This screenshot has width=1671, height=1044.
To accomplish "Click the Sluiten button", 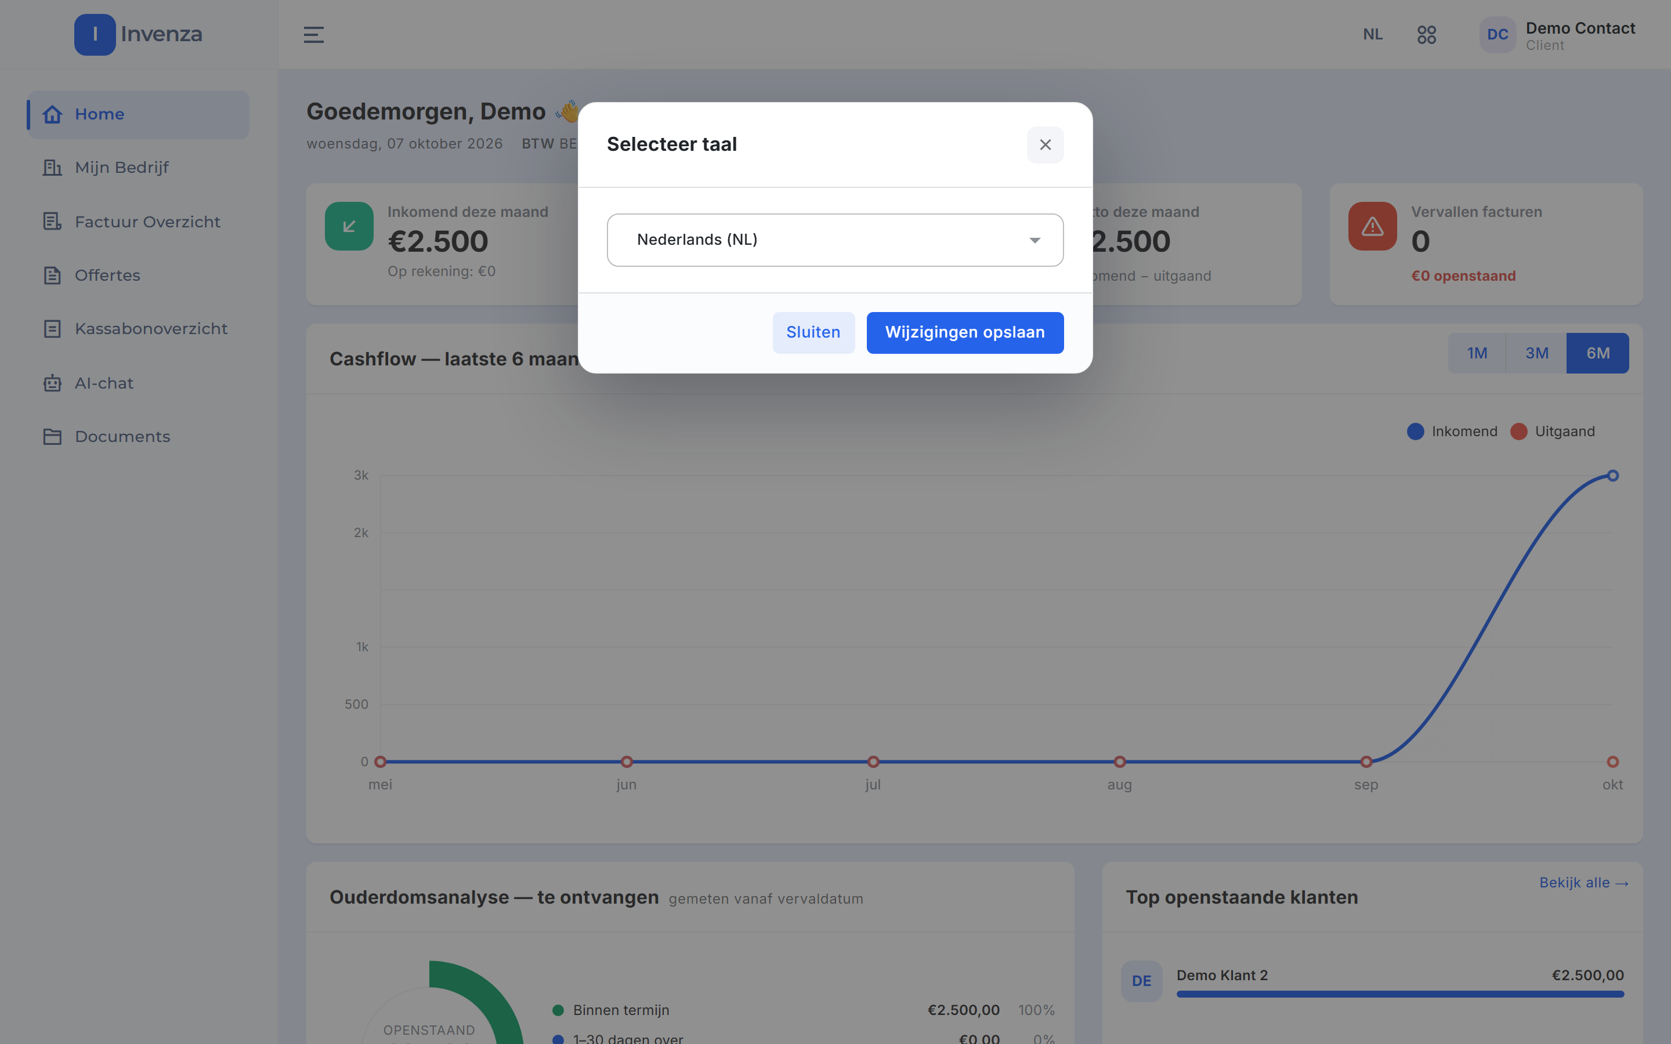I will coord(813,333).
